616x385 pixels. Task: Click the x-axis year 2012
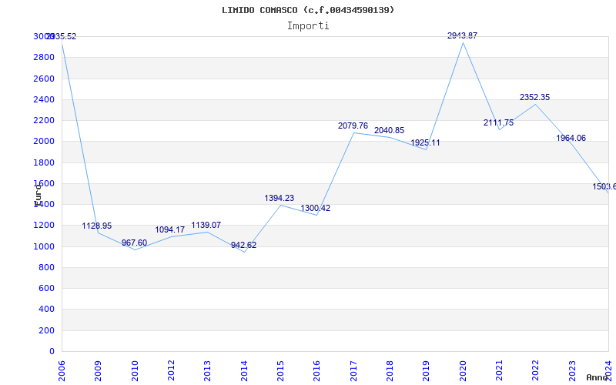click(171, 371)
